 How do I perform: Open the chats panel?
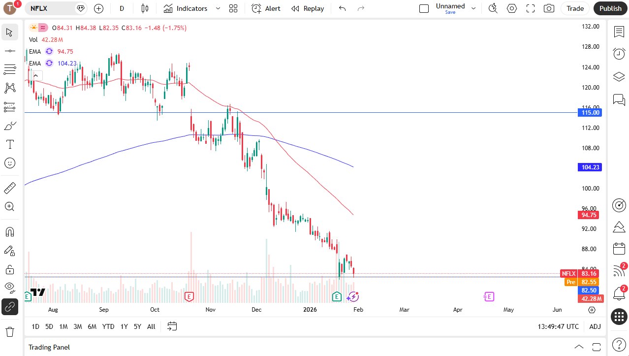619,99
